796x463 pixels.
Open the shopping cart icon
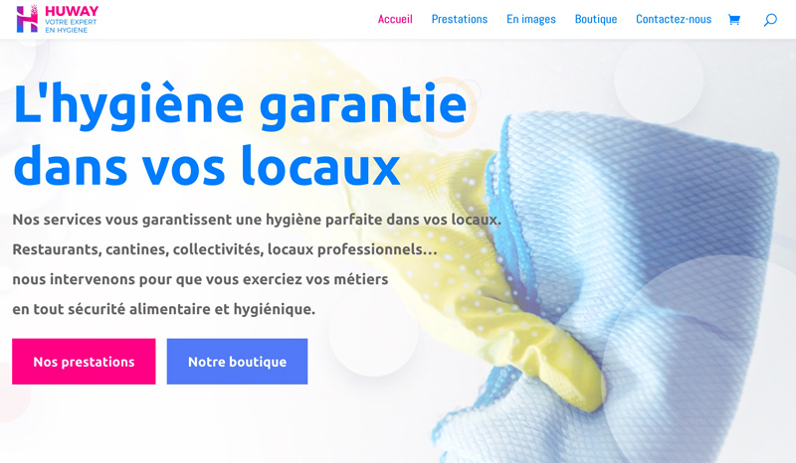coord(734,20)
